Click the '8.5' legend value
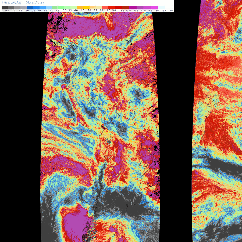 tap(109, 10)
